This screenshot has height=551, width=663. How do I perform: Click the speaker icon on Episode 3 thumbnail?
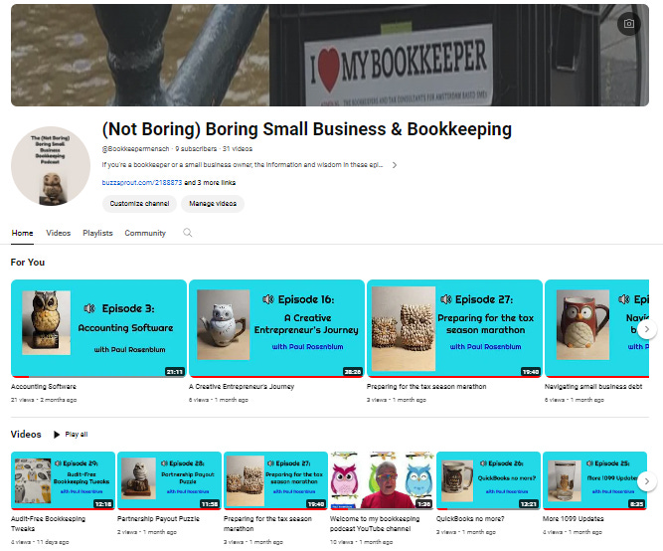coord(89,308)
